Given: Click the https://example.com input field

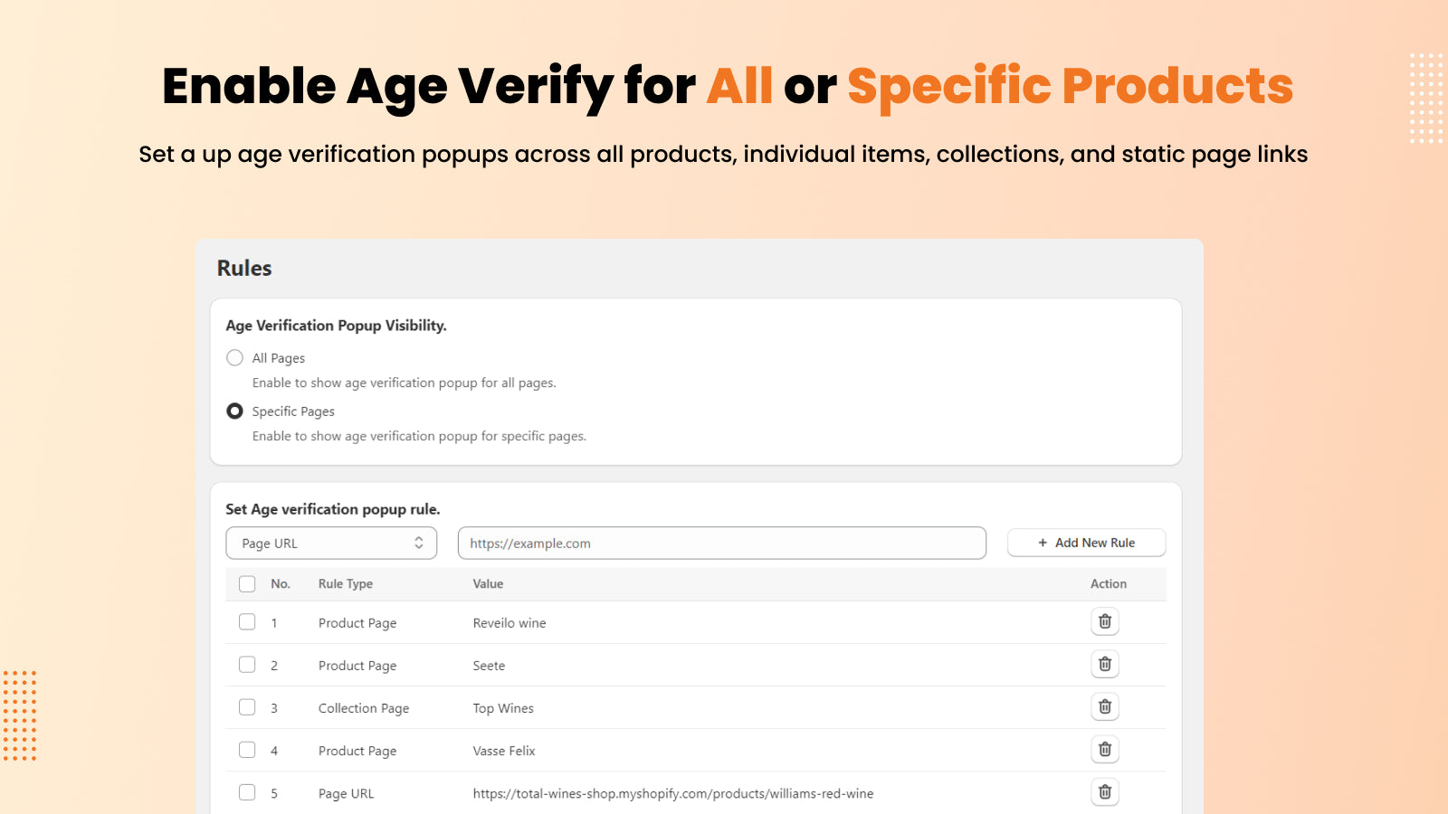Looking at the screenshot, I should [x=721, y=543].
